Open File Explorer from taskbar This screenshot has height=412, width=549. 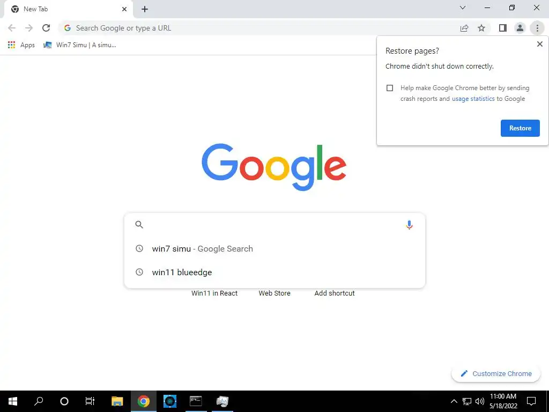(x=117, y=401)
